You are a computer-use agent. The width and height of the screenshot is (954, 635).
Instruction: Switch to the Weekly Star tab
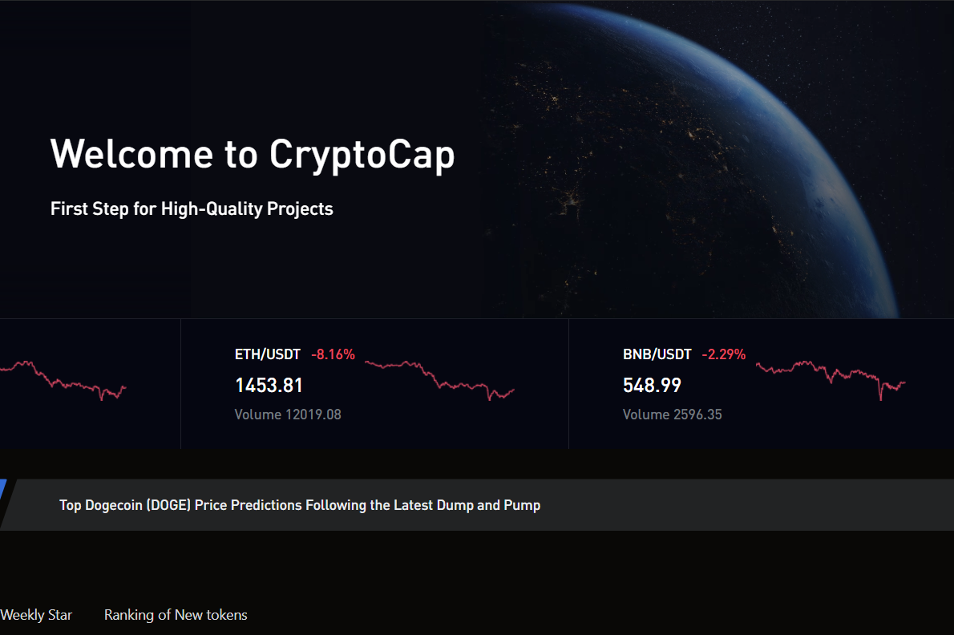(x=36, y=615)
